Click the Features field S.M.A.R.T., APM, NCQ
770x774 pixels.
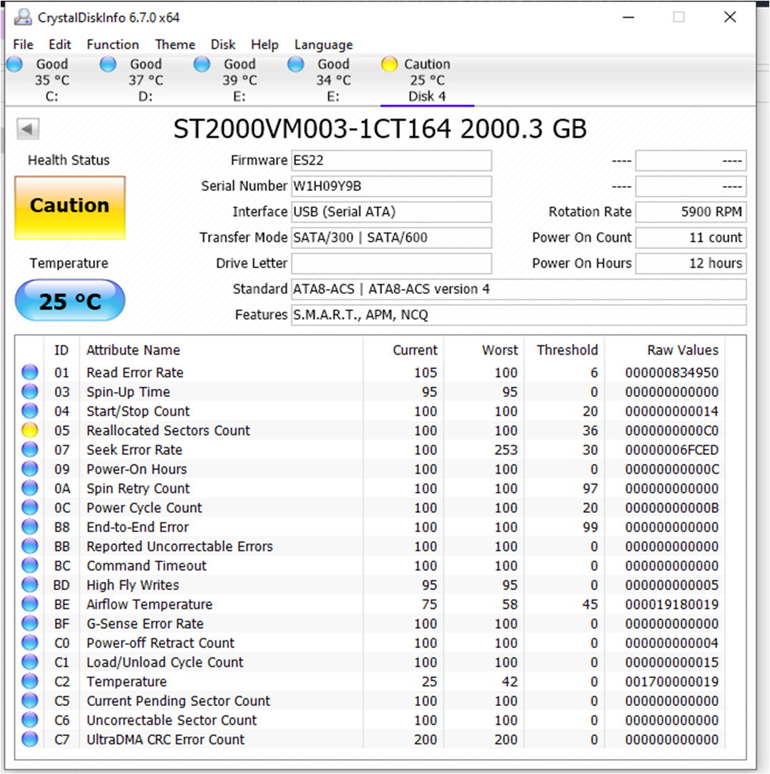pos(519,315)
